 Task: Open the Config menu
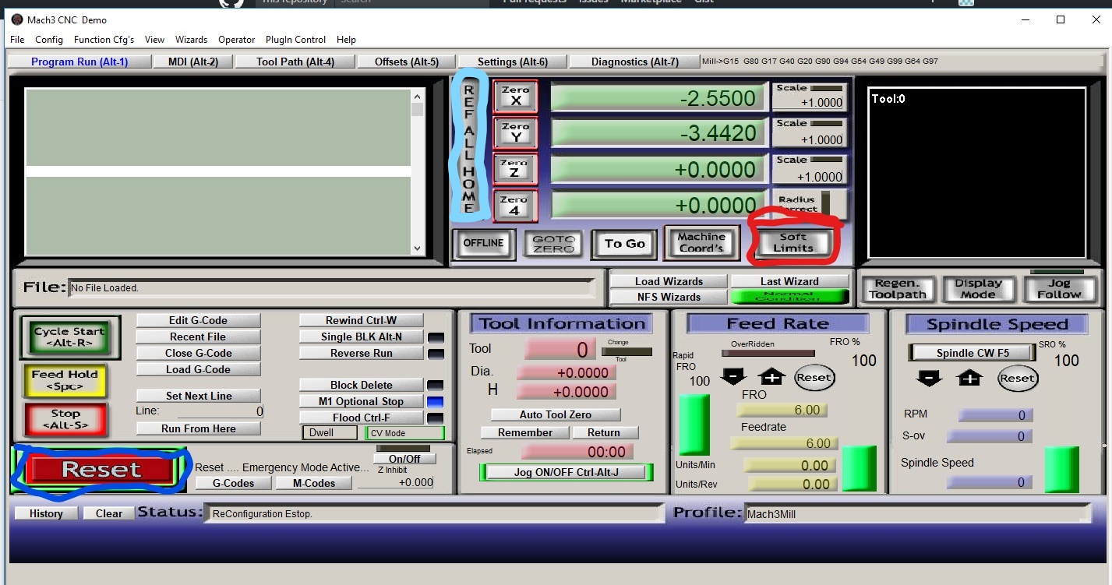point(49,39)
